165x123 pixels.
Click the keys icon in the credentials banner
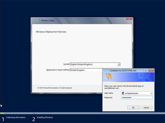(109, 77)
